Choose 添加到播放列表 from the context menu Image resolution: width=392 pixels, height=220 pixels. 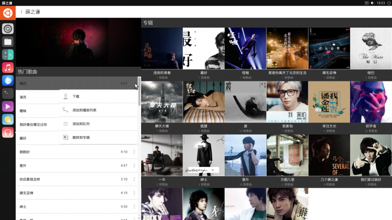tap(98, 110)
